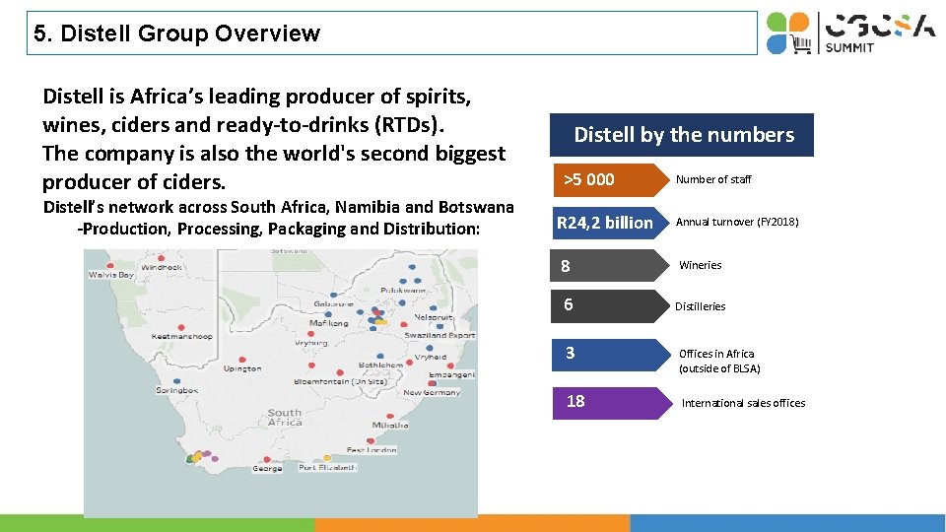Click the purple '18' arrow shape
Image resolution: width=946 pixels, height=532 pixels.
[x=612, y=403]
